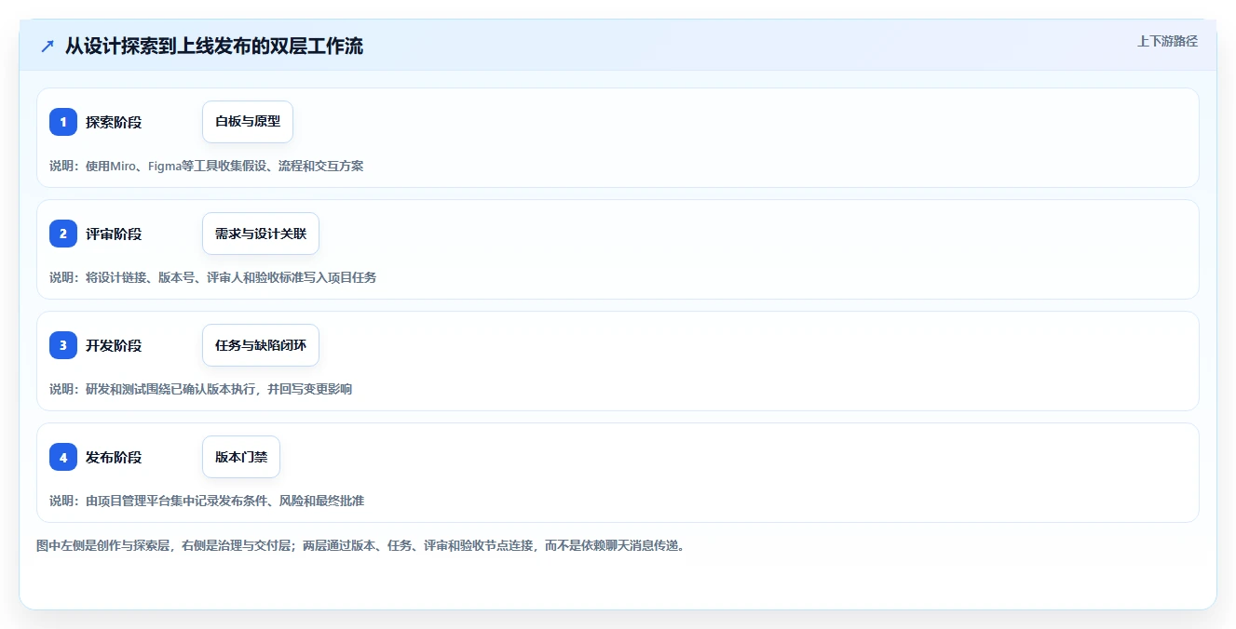
Task: Click the 发布阶段 stage label
Action: [114, 457]
